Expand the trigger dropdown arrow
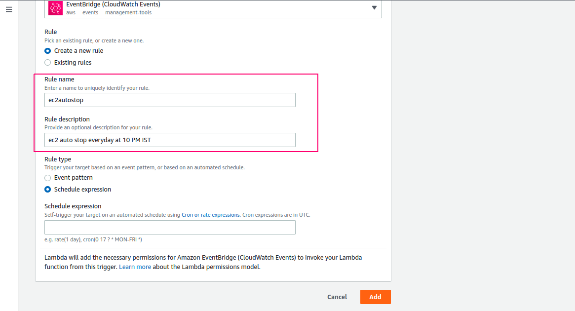Image resolution: width=575 pixels, height=311 pixels. click(374, 7)
